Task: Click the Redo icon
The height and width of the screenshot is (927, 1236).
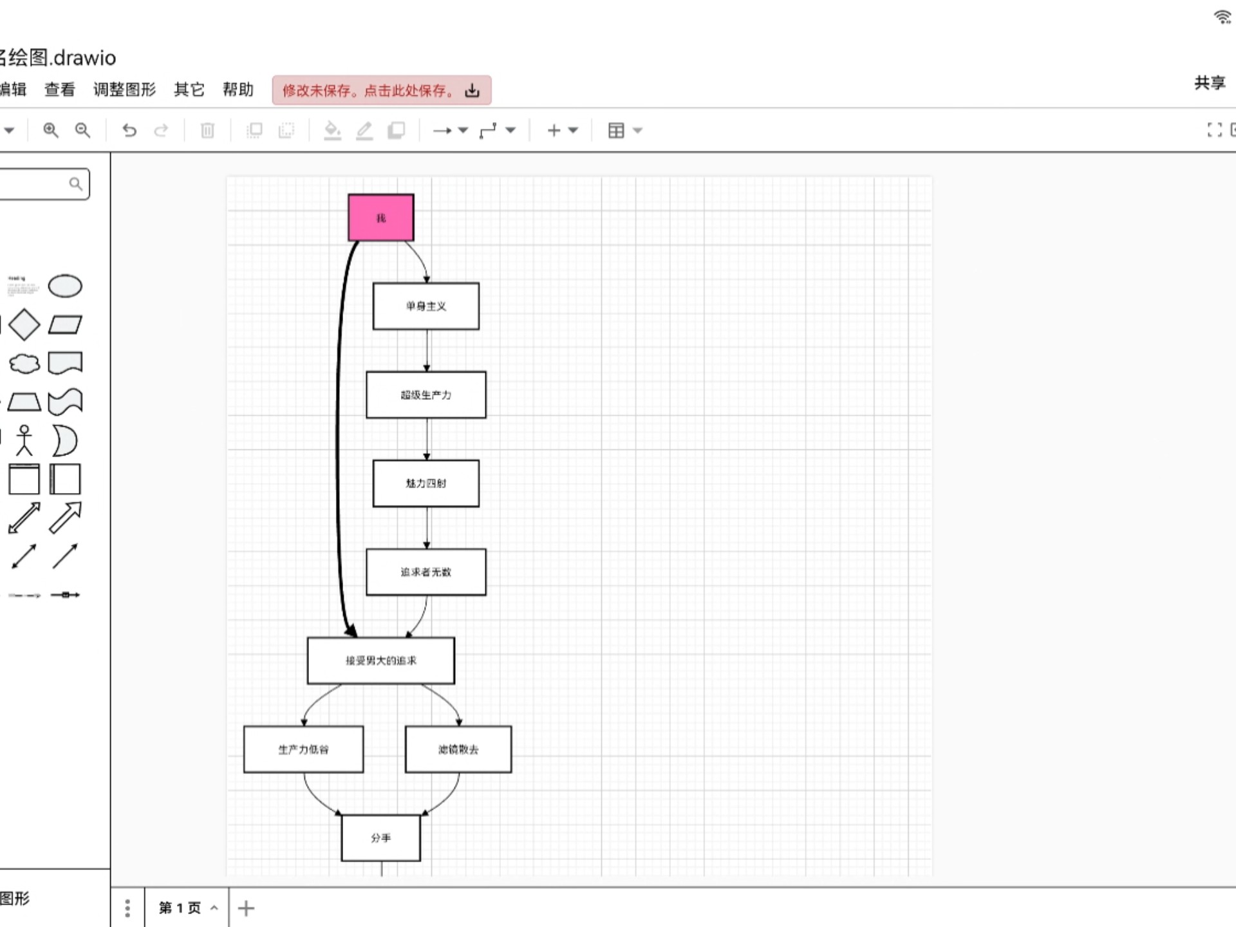Action: [162, 130]
